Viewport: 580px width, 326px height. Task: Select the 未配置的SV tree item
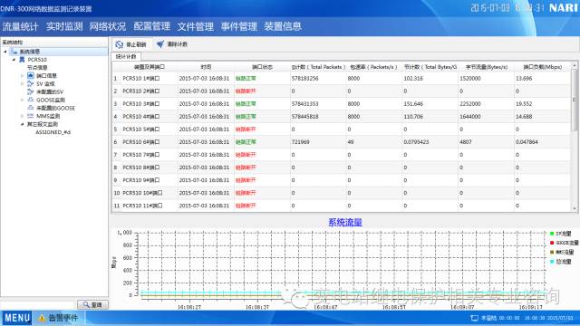(x=50, y=91)
